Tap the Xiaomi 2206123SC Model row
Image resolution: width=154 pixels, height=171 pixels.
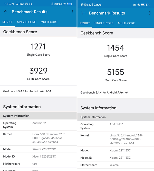pyautogui.click(x=38, y=149)
